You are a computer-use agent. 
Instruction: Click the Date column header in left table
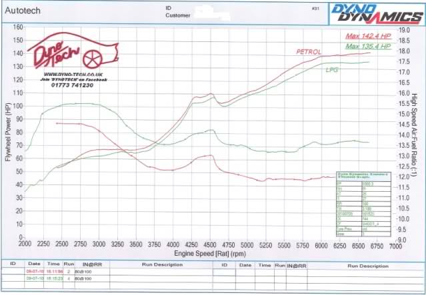click(33, 264)
